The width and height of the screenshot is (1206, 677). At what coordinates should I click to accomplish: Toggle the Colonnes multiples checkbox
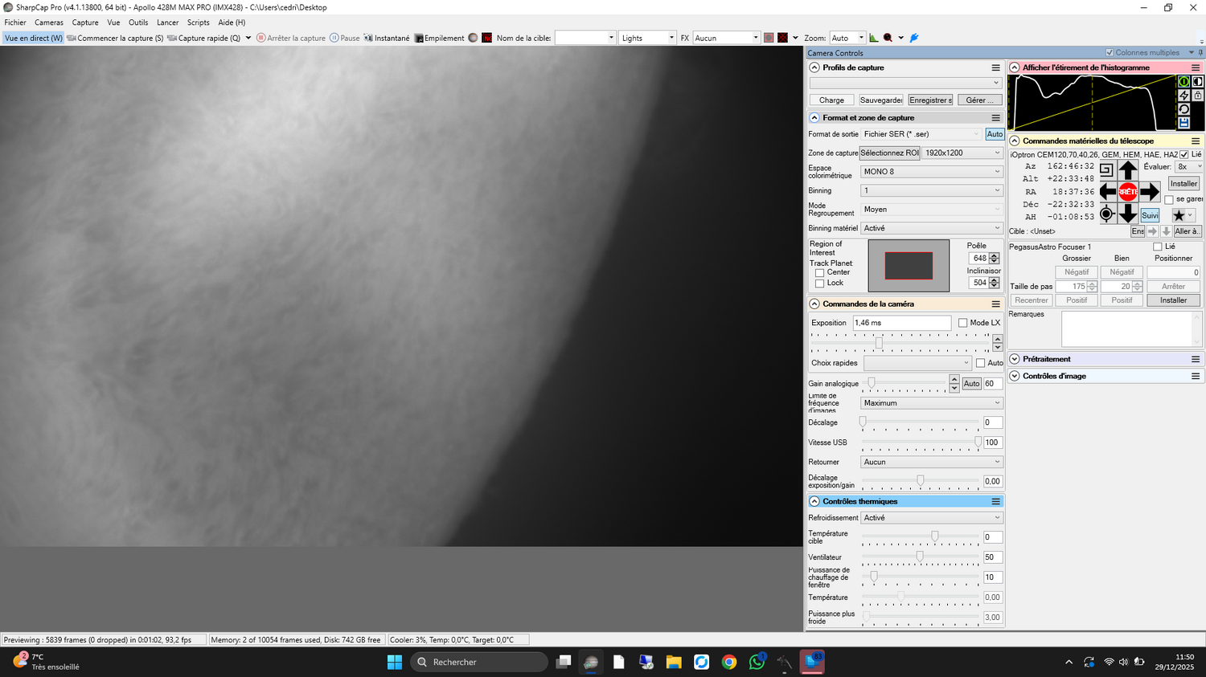[x=1110, y=53]
